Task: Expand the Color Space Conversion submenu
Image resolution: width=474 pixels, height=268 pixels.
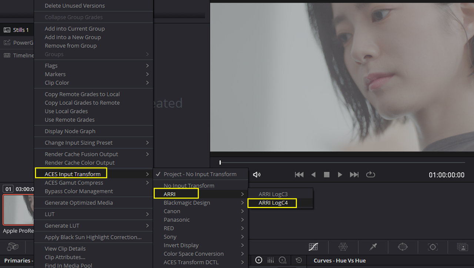Action: pyautogui.click(x=200, y=254)
